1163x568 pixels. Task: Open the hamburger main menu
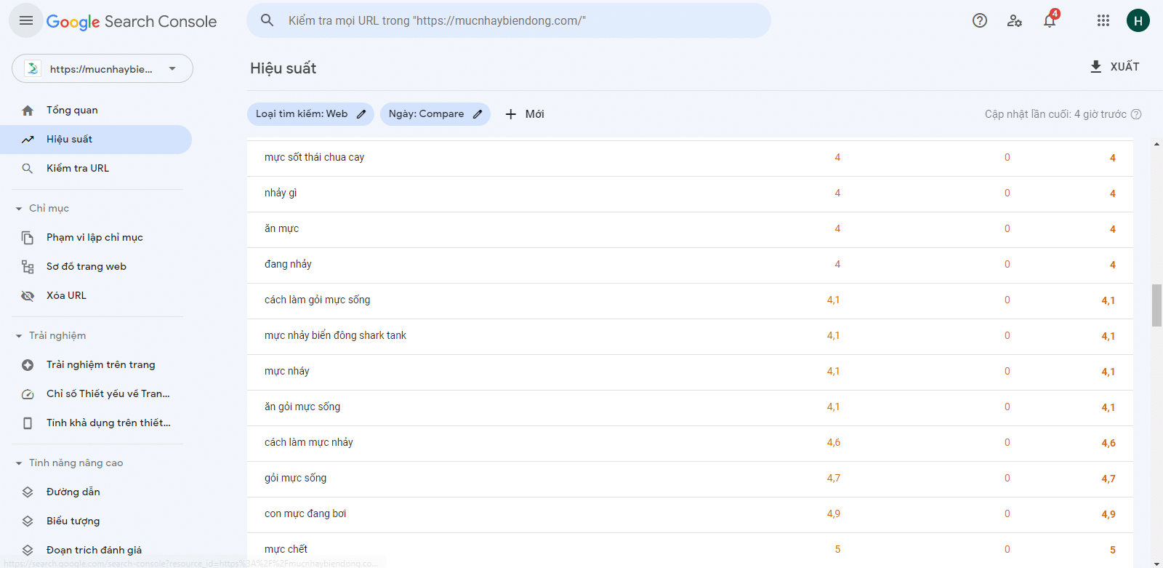26,20
